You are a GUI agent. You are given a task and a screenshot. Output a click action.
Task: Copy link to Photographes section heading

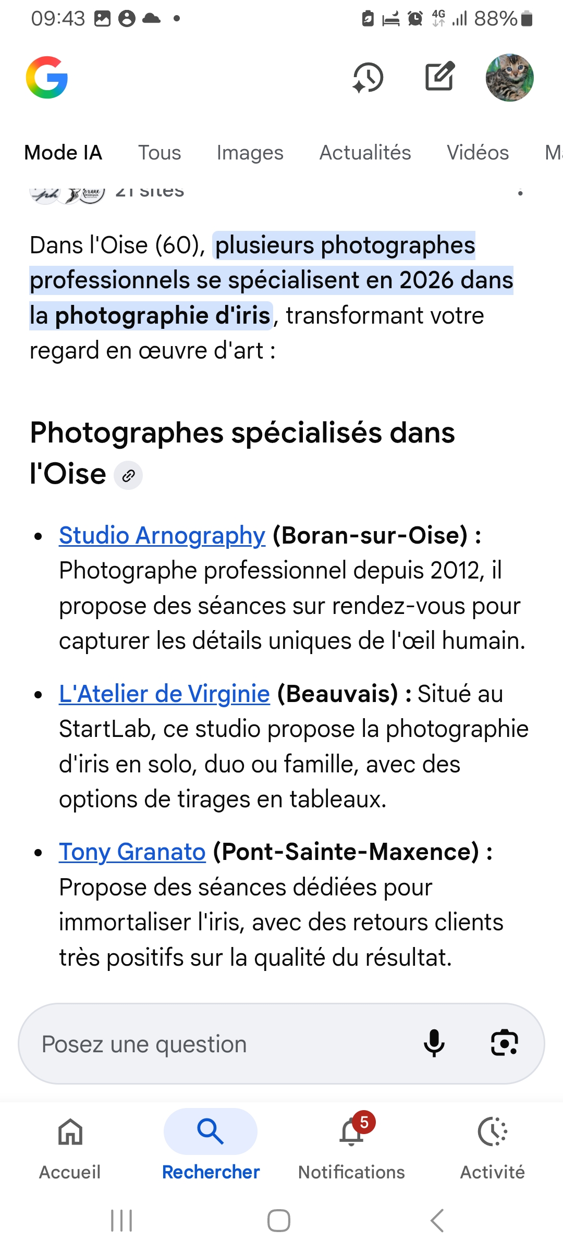coord(128,475)
